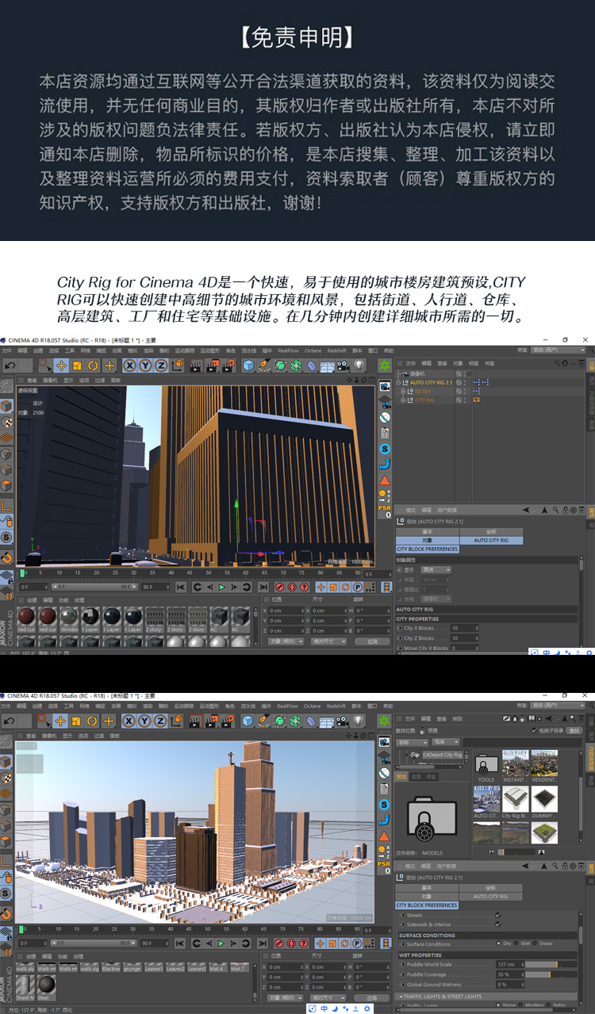The width and height of the screenshot is (595, 1014).
Task: Open the 书签 menu in the object manager
Action: coord(489,363)
